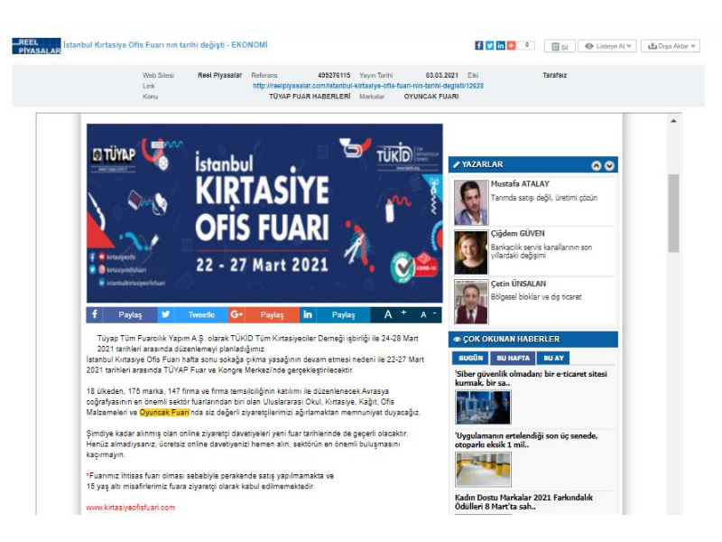
Task: Click the orange plus share icon
Action: click(511, 46)
